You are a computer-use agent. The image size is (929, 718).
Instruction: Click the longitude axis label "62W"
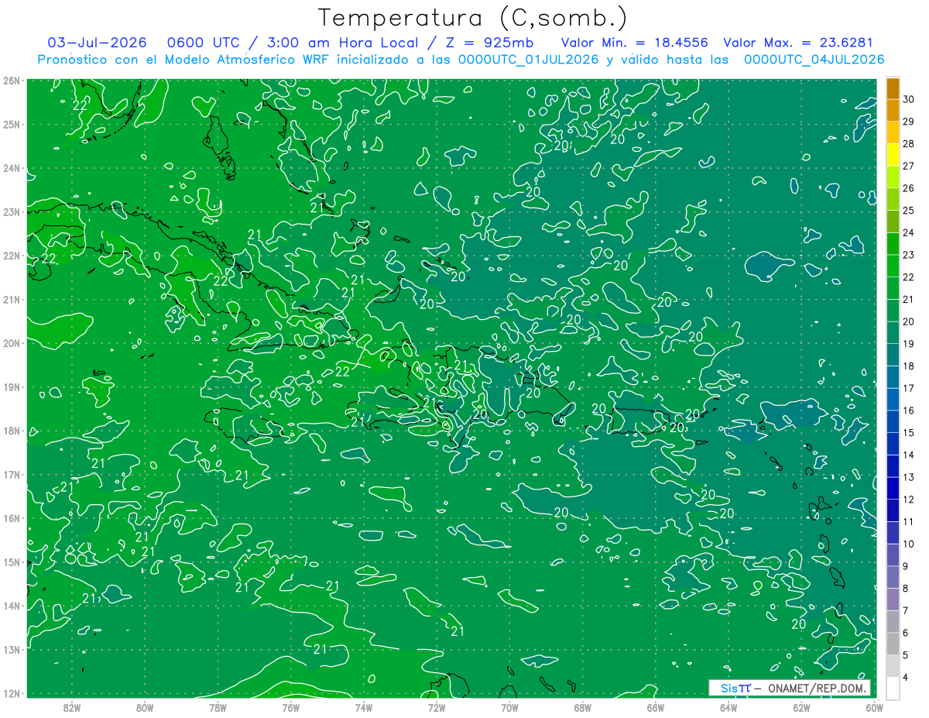(801, 707)
